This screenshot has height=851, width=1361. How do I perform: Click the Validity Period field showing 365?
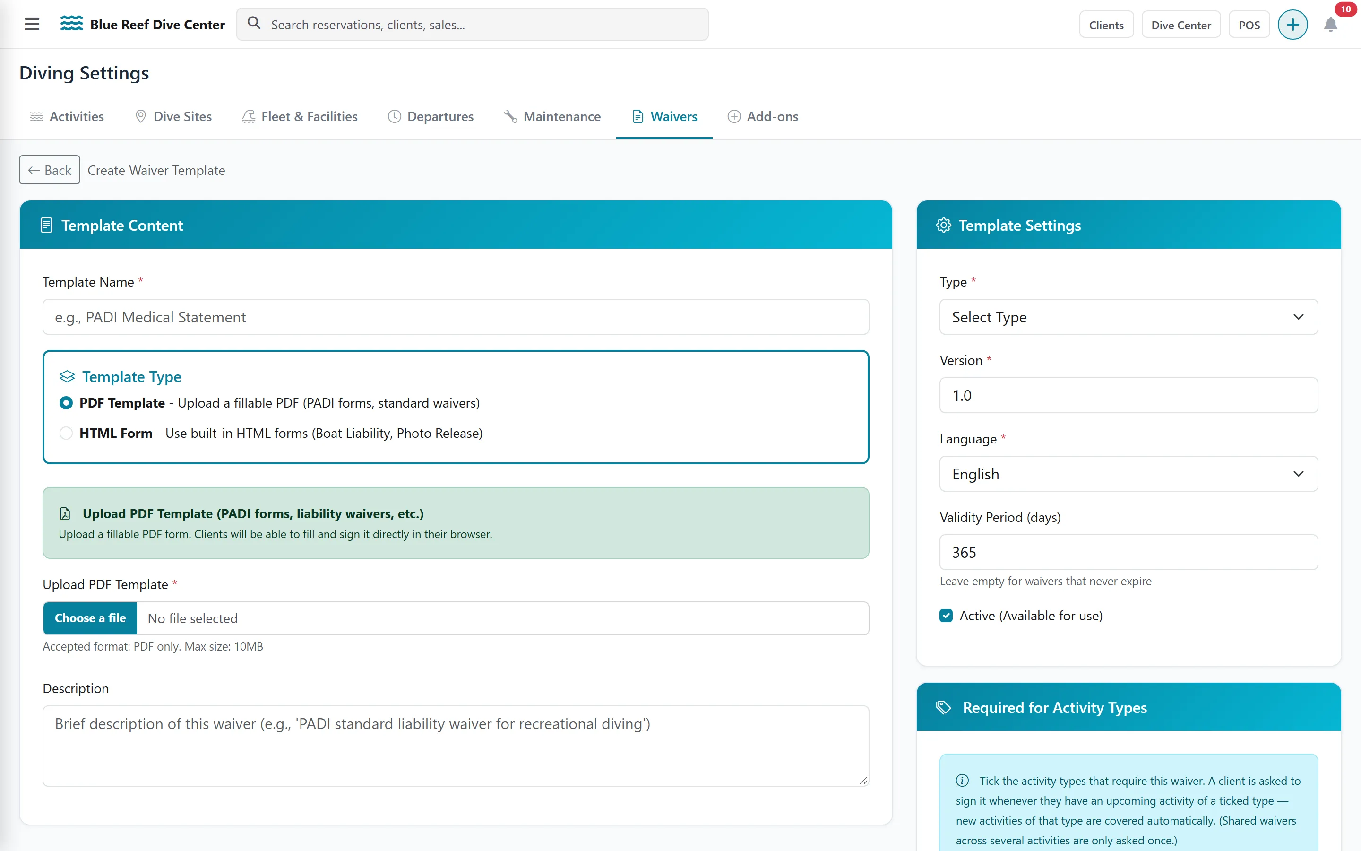(1128, 552)
